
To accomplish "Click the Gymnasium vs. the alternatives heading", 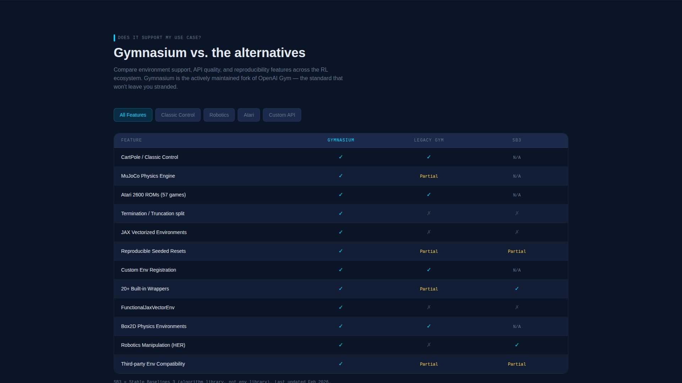I will 209,53.
